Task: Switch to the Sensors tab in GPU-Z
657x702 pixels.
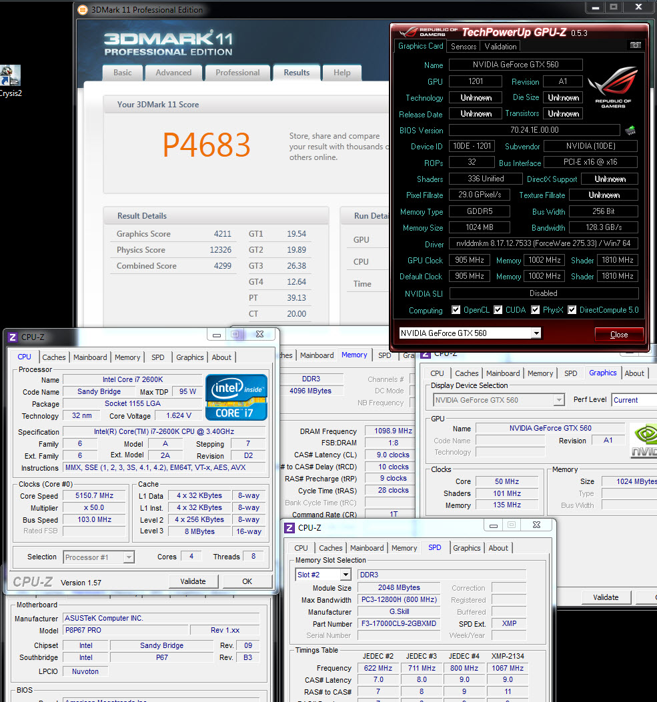Action: click(464, 47)
